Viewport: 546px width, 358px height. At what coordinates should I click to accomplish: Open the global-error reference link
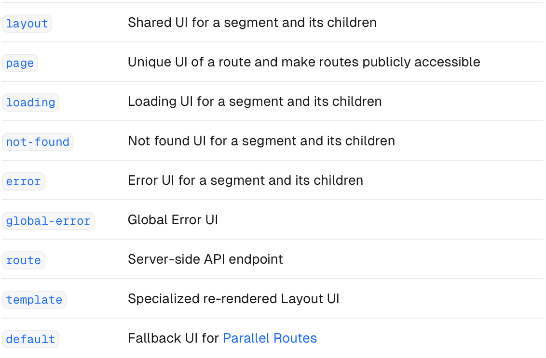click(x=48, y=221)
